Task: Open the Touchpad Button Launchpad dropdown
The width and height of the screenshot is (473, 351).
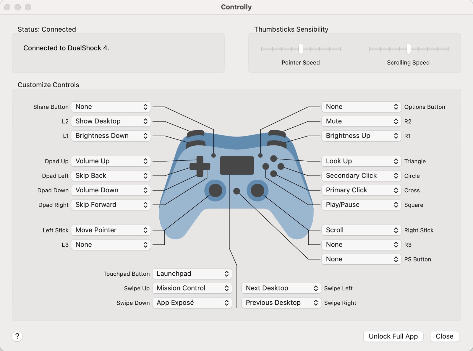Action: pyautogui.click(x=192, y=274)
